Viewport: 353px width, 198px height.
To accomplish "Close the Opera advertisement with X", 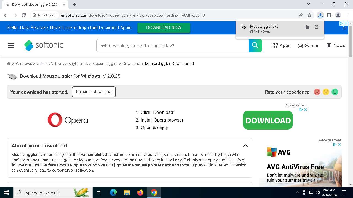I will [306, 109].
